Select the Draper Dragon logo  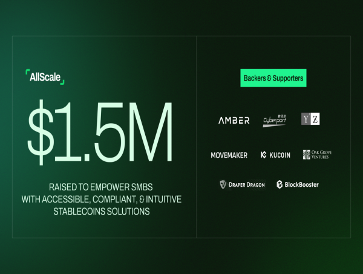click(x=242, y=185)
